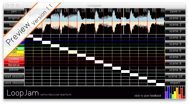Select the orange Halfspeed effect label

14,55
